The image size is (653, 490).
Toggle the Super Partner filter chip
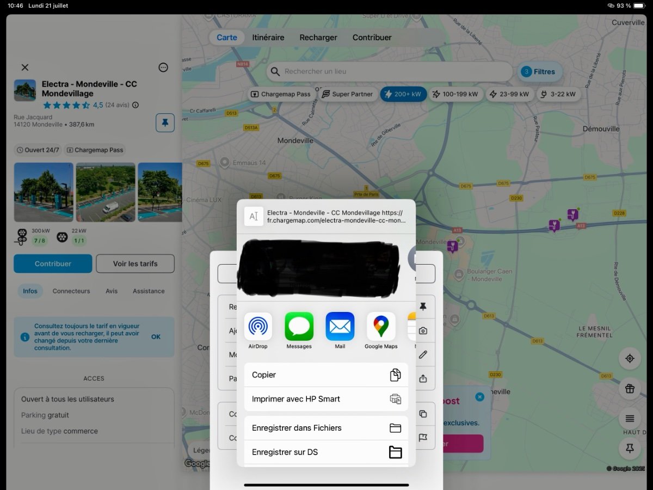click(347, 94)
